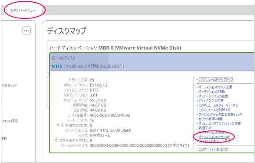Click the GPTボリューム type value
The height and width of the screenshot is (163, 255).
pos(100,135)
